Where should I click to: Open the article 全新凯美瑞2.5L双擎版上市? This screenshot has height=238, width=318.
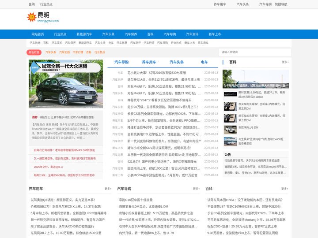pos(164,134)
